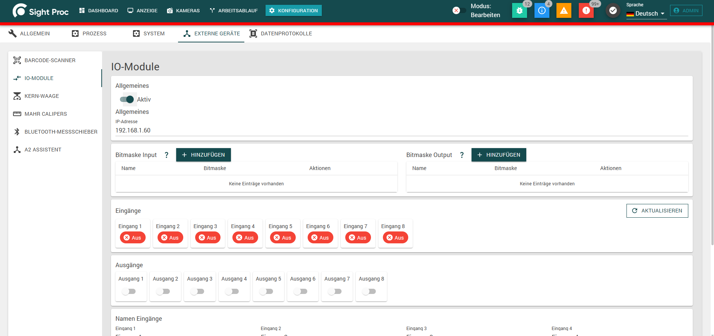The height and width of the screenshot is (336, 714).
Task: Switch to the Prozess tab
Action: pos(89,33)
